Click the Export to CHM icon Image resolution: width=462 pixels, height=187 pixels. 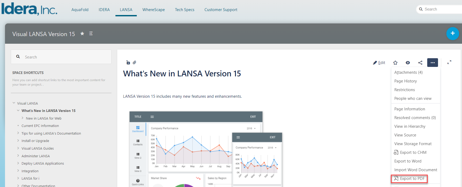(396, 152)
